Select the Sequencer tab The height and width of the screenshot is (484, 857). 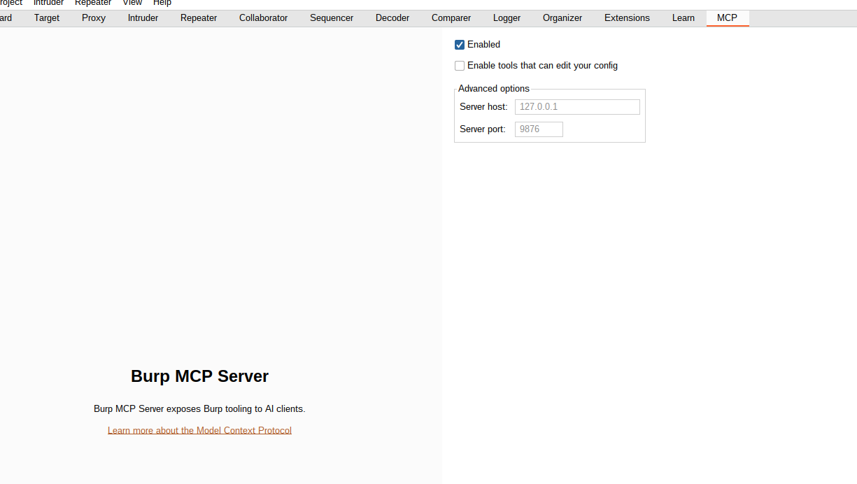tap(332, 18)
